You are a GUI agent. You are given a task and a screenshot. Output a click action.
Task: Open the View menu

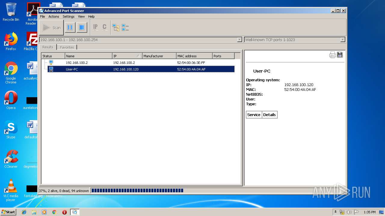pyautogui.click(x=81, y=16)
